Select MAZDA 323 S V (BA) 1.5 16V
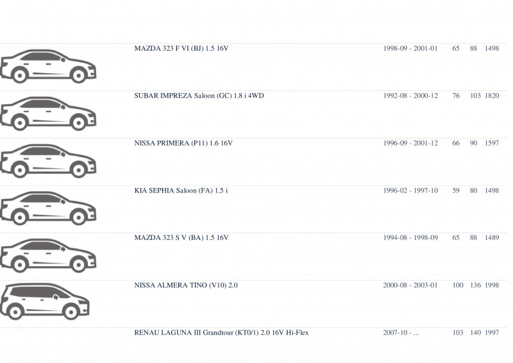 pos(181,238)
